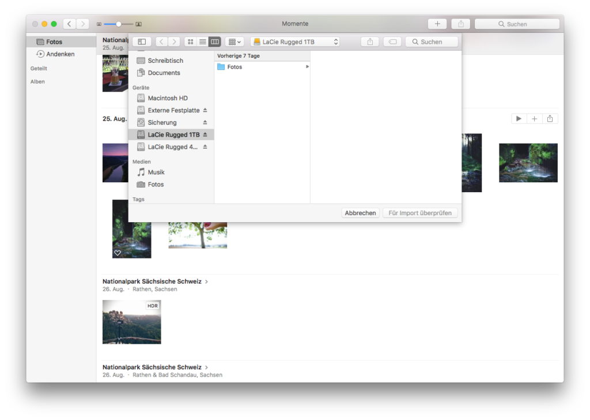Click the Abbrechen button
Screen dimensions: 590x420
[x=360, y=213]
